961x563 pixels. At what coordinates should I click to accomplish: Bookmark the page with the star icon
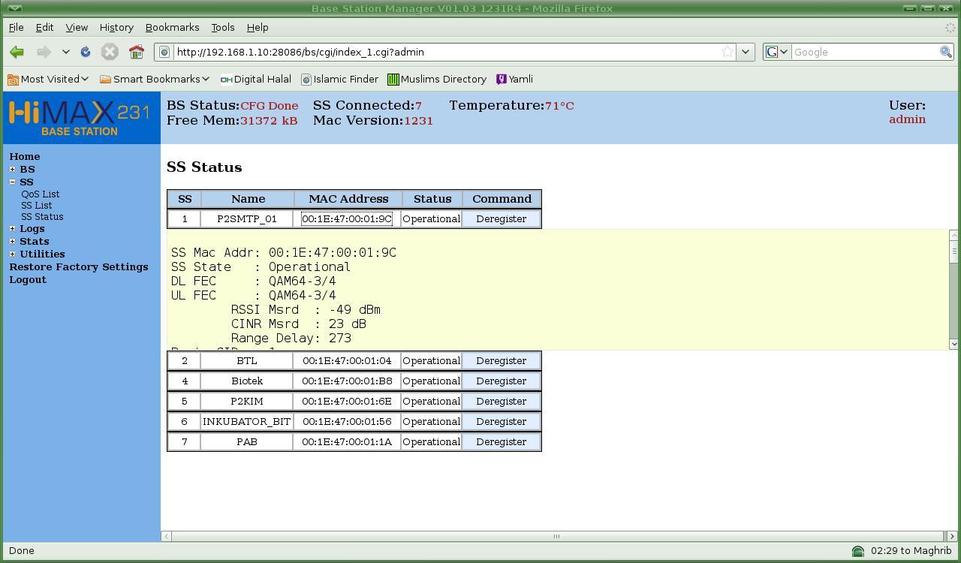click(727, 52)
